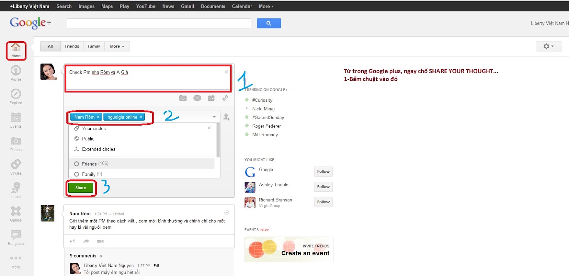Attach a video using the play icon

point(197,98)
